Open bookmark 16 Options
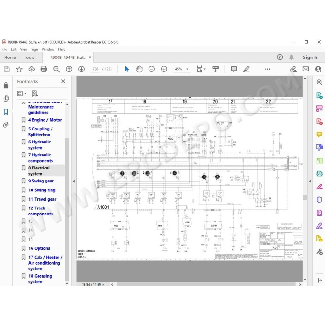 click(x=39, y=248)
